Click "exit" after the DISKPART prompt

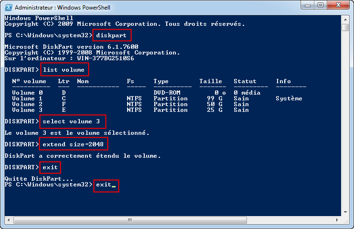(x=50, y=167)
